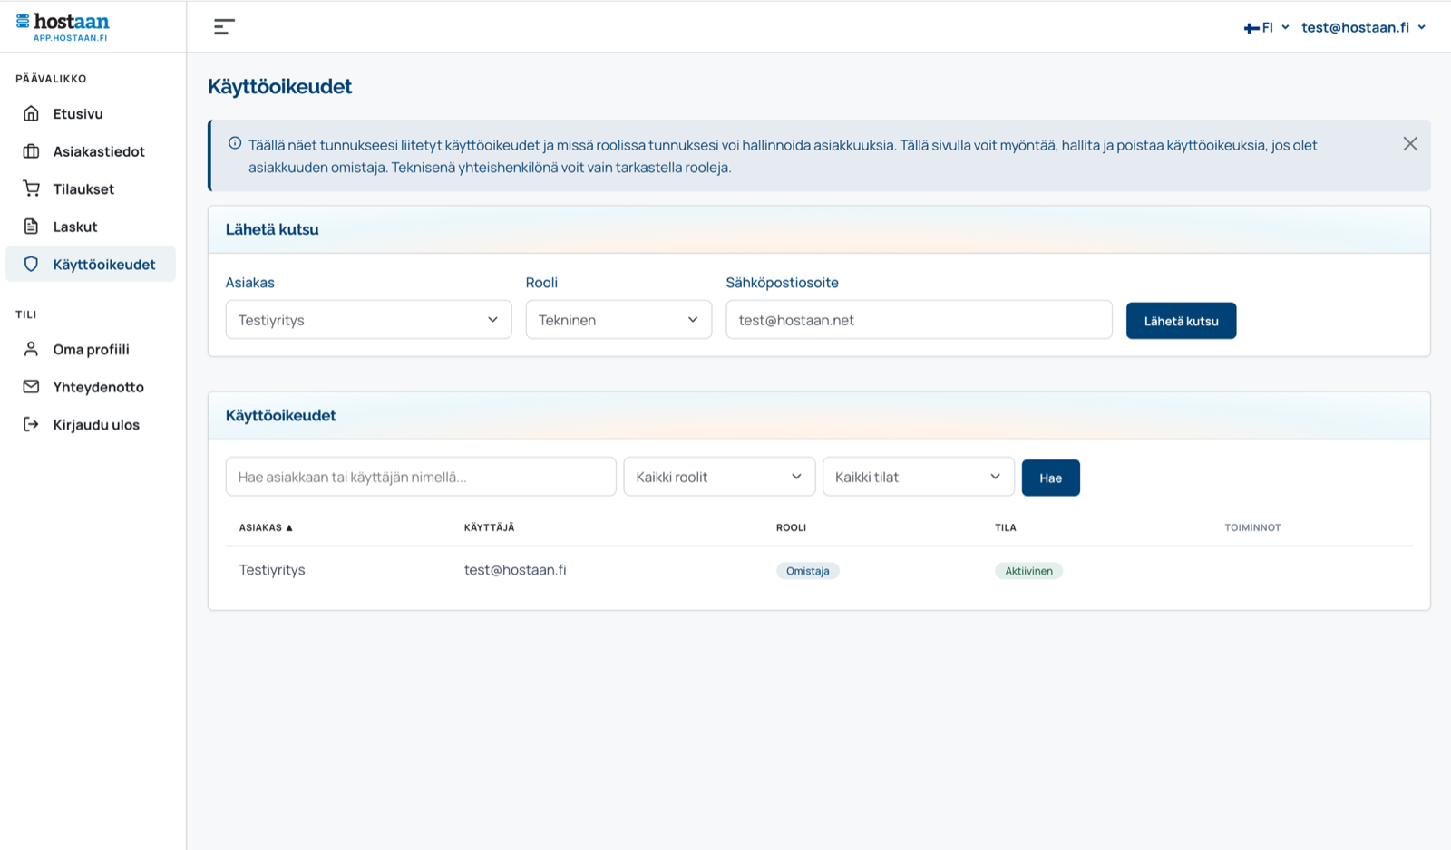The width and height of the screenshot is (1451, 850).
Task: Open the FI language dropdown
Action: click(1267, 28)
